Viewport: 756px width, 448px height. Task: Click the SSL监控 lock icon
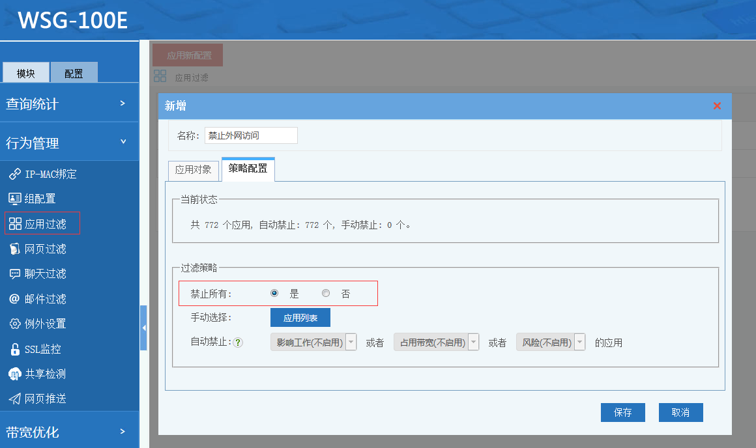pos(14,349)
